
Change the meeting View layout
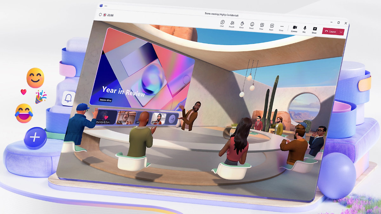point(262,26)
